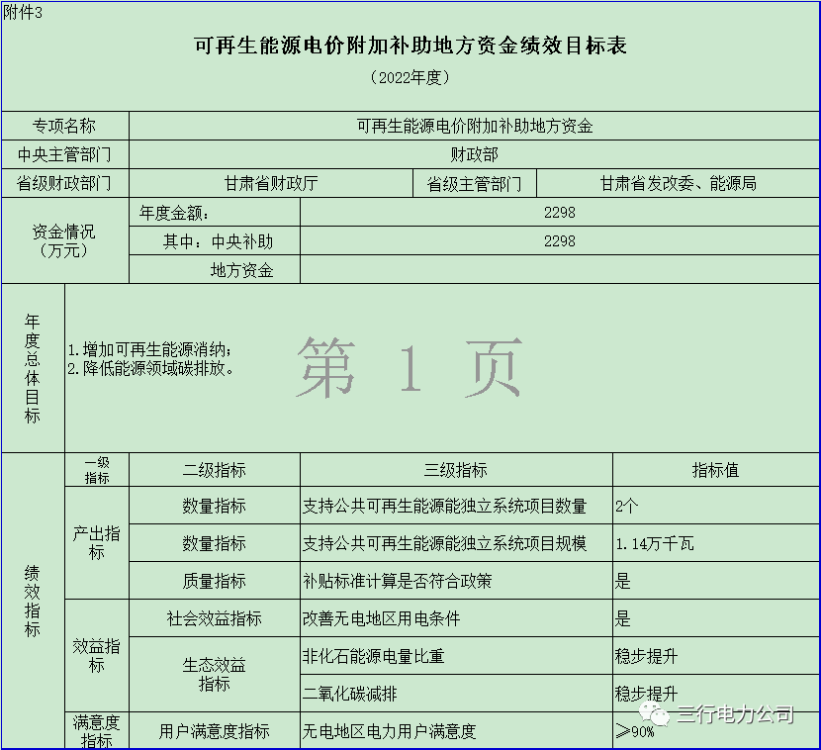The width and height of the screenshot is (821, 750).
Task: Select the 甘肃省发改委、能源局 cell
Action: point(678,184)
